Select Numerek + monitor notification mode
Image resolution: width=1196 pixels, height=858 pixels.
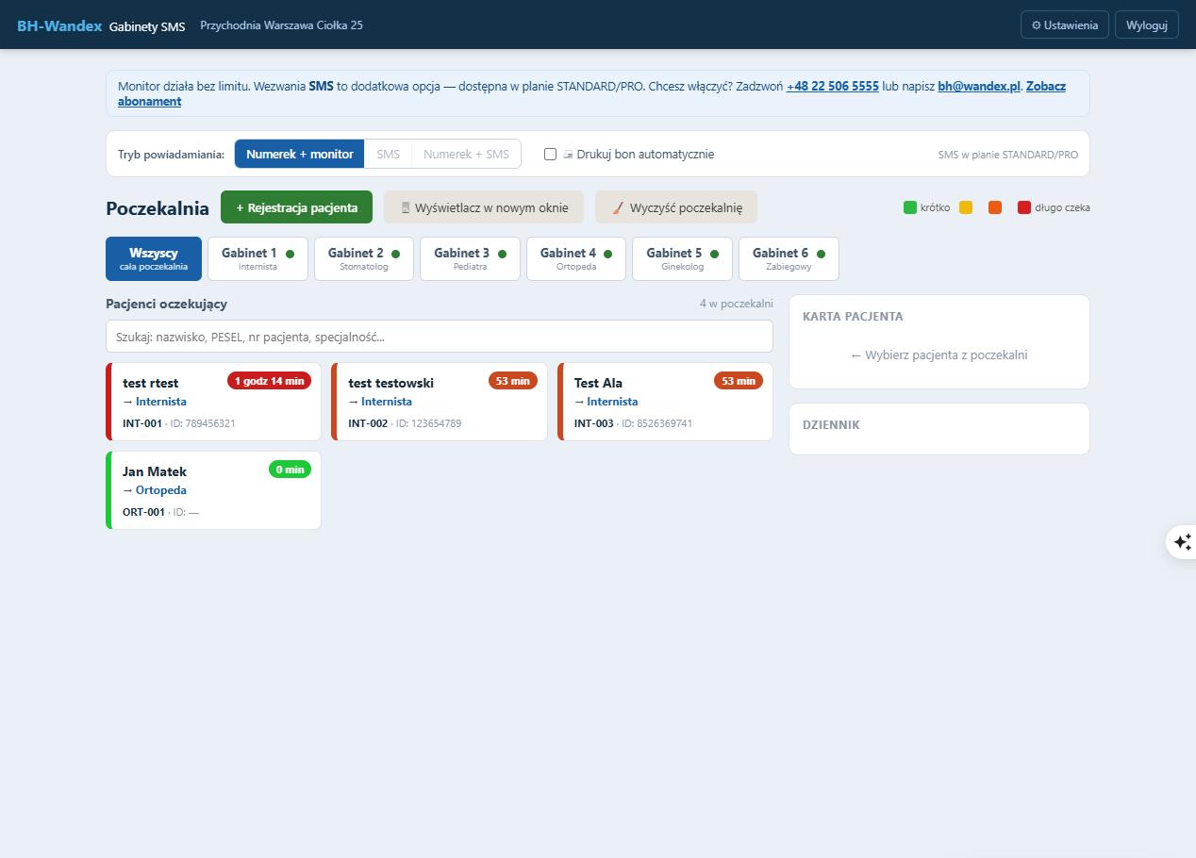[x=300, y=154]
